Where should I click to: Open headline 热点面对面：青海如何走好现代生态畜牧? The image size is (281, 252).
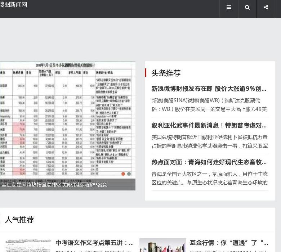pos(209,162)
